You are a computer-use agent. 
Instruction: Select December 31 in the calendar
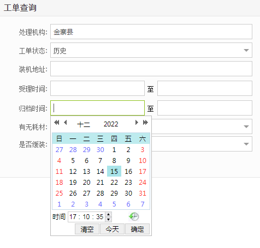[143, 193]
